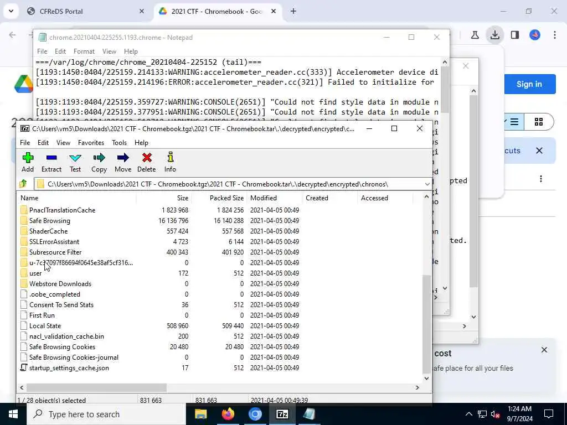The height and width of the screenshot is (425, 567).
Task: Click the Move toolbar icon in 7-Zip
Action: 123,162
